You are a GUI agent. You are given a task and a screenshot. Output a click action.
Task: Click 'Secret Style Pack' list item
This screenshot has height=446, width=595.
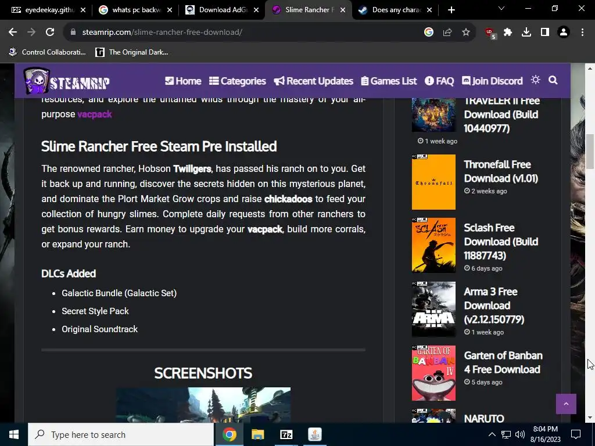95,311
